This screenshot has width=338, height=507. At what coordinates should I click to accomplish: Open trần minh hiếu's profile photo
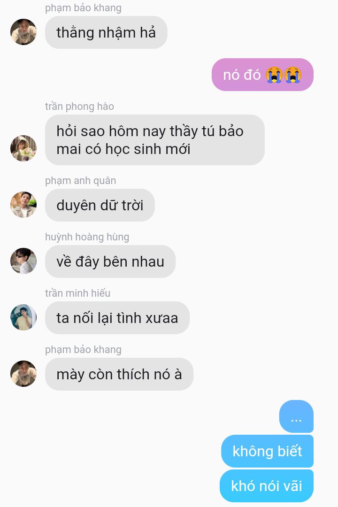click(x=23, y=317)
